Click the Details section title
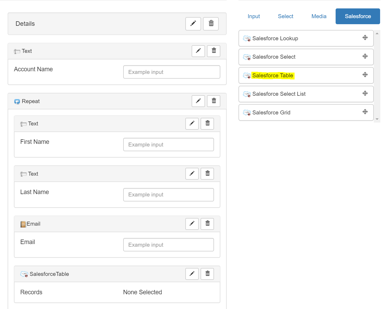Viewport: 388px width, 309px height. click(x=25, y=24)
